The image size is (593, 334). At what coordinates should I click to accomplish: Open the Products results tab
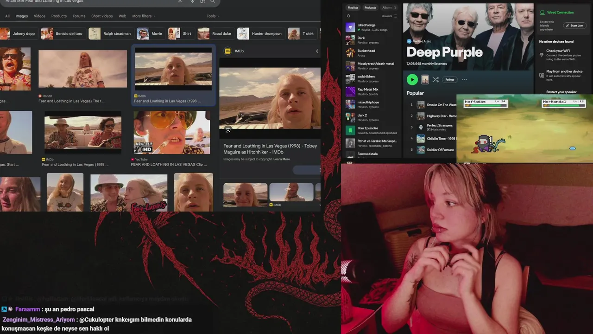pyautogui.click(x=59, y=16)
